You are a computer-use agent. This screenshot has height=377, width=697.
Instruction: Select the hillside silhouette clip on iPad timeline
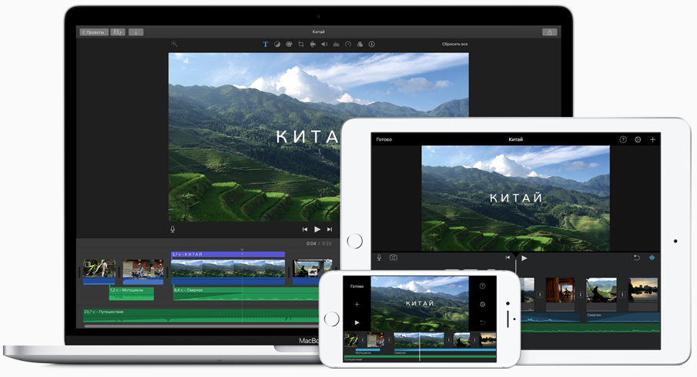click(x=601, y=293)
